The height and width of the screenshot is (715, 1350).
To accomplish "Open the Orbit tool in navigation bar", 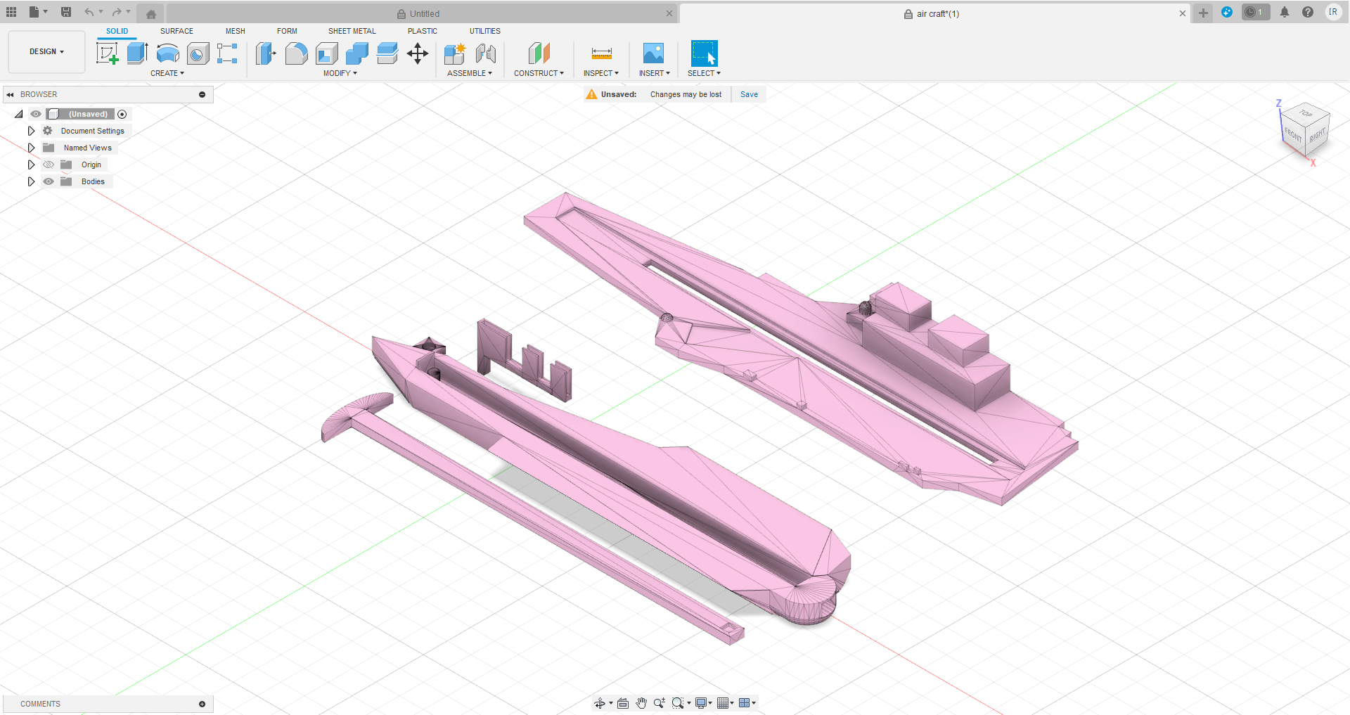I will (x=600, y=703).
